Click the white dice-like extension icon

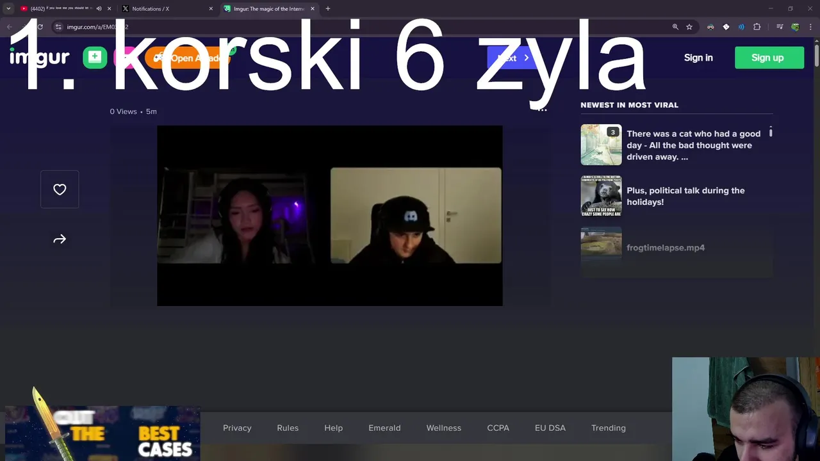click(726, 27)
